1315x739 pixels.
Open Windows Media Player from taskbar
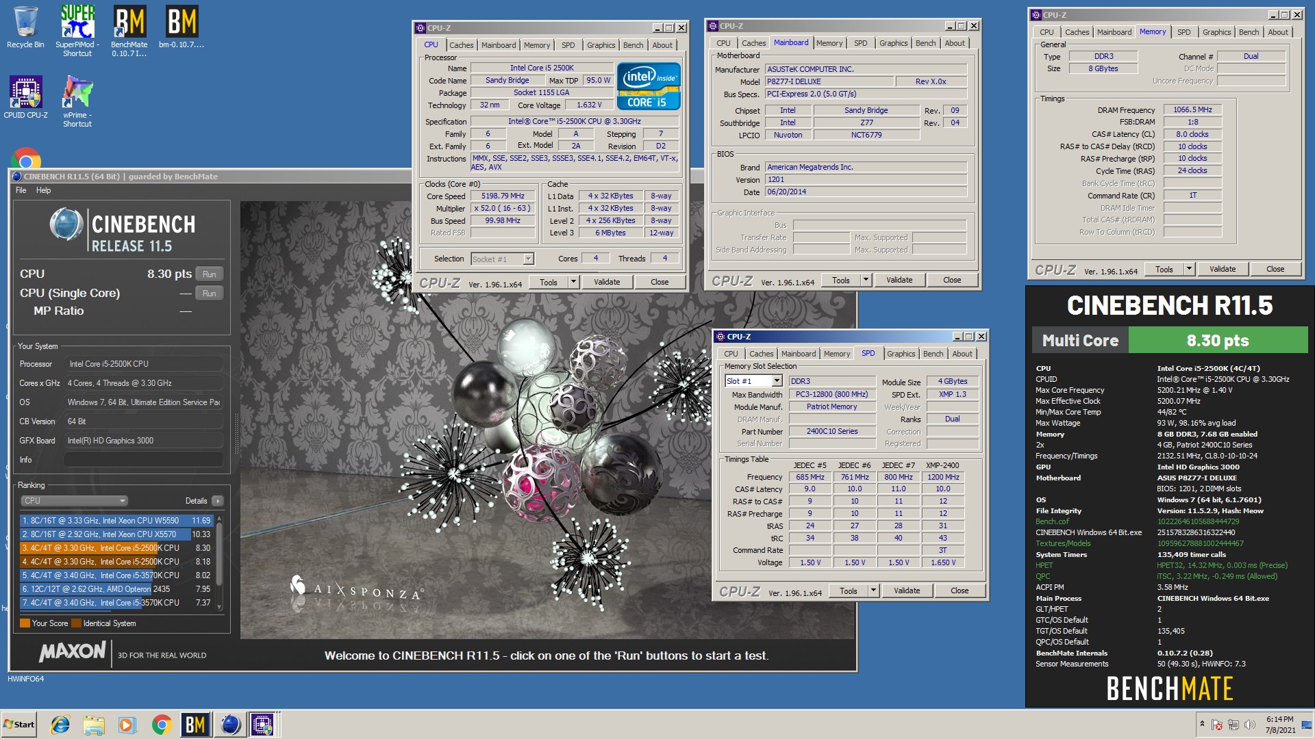127,724
